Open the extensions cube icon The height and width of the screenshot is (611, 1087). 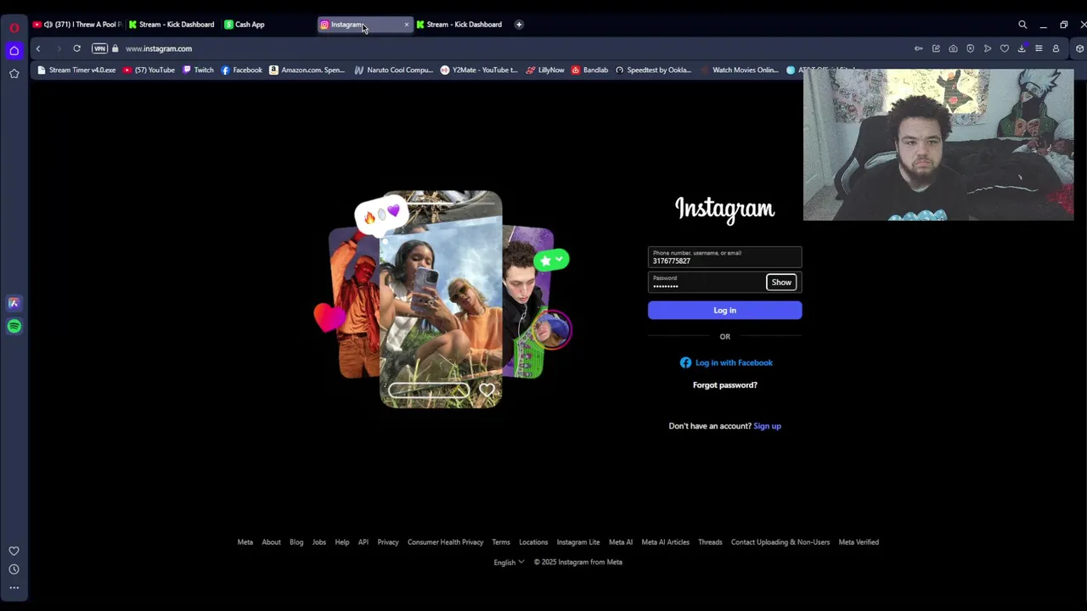1079,48
